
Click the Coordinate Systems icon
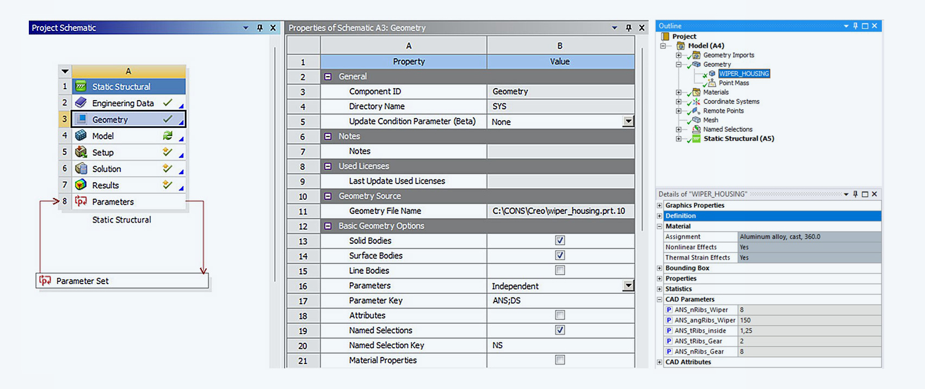pos(696,101)
